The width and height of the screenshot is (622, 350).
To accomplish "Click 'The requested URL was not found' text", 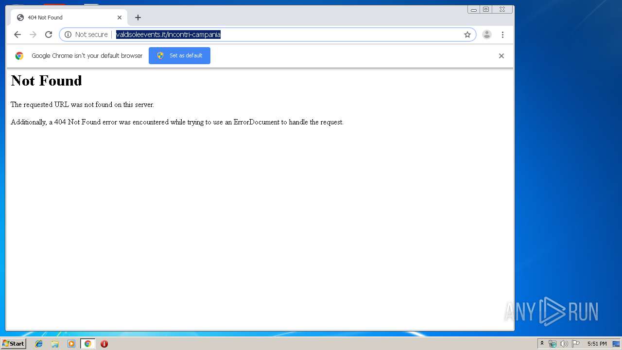I will click(x=82, y=105).
